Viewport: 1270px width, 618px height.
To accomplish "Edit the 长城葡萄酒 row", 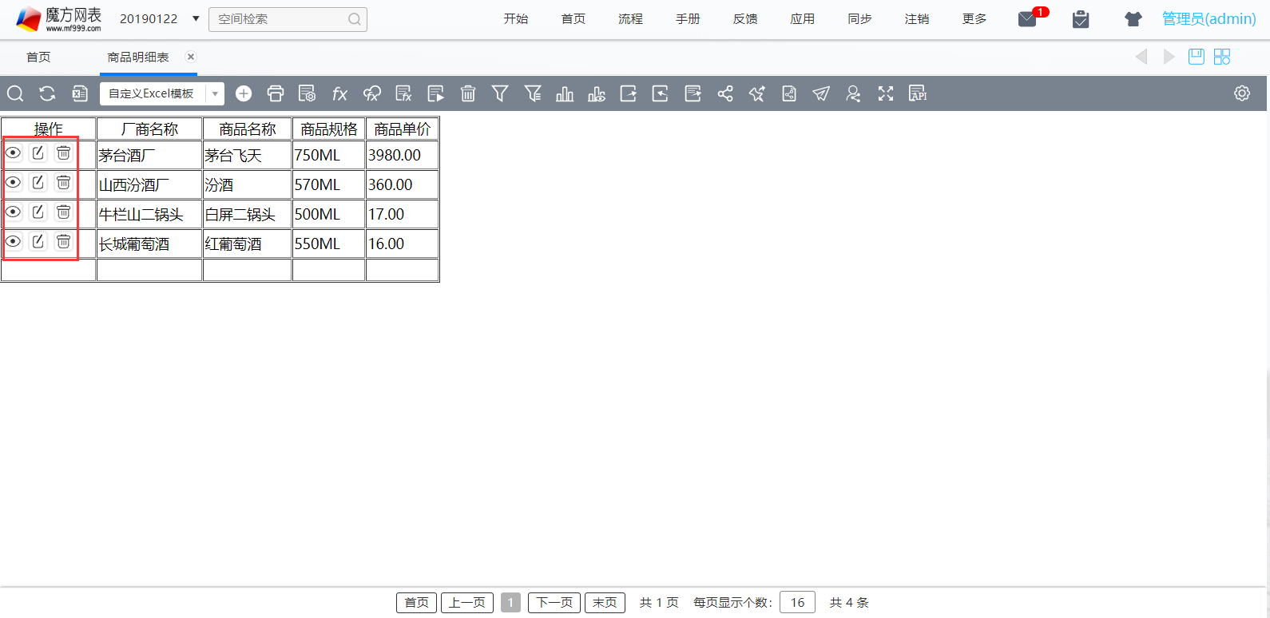I will point(38,241).
